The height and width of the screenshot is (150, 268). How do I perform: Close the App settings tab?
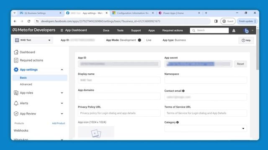click(106, 13)
